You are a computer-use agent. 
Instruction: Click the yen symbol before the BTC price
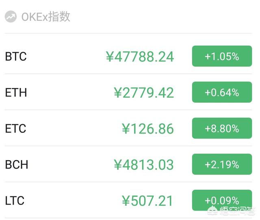[x=110, y=57]
